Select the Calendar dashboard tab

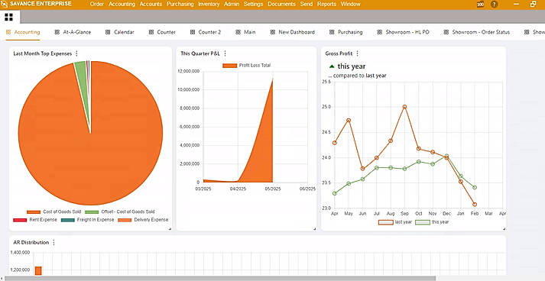click(120, 32)
